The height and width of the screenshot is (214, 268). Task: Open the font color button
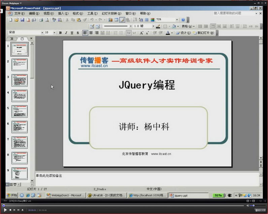click(x=168, y=33)
